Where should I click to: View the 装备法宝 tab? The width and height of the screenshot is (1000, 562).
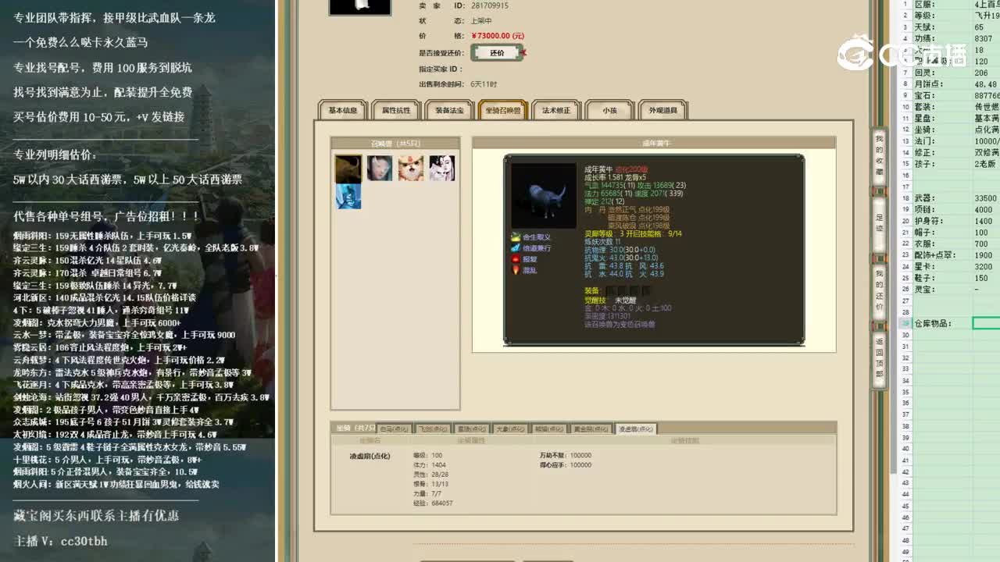(448, 109)
